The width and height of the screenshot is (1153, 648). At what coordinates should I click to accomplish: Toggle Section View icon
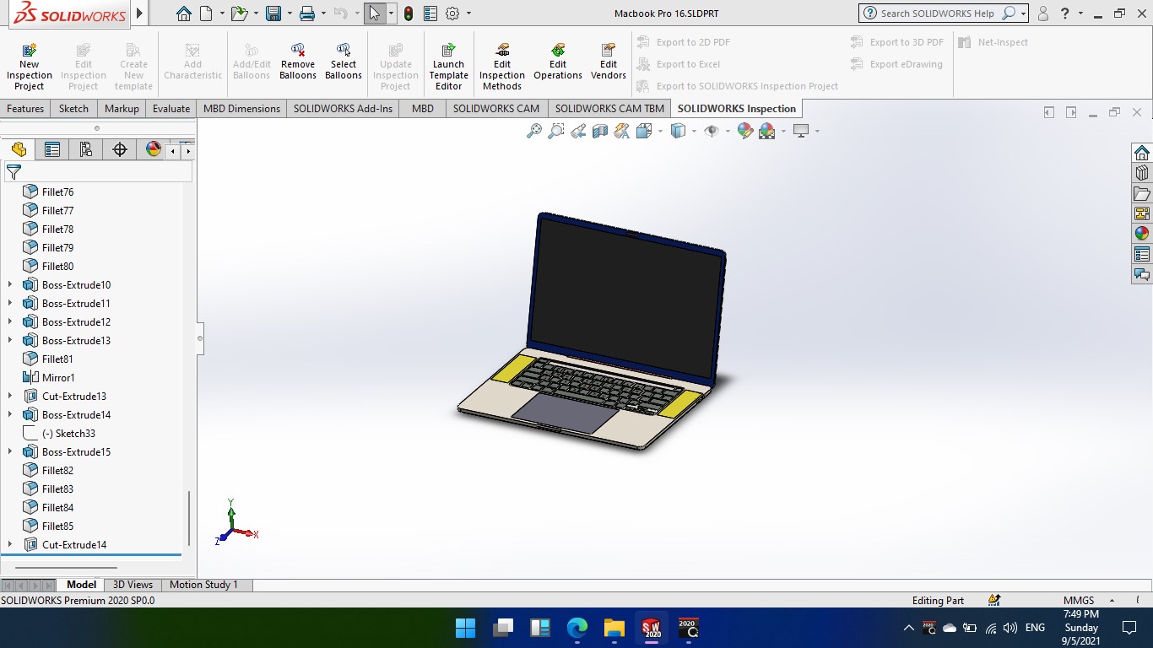pyautogui.click(x=600, y=131)
